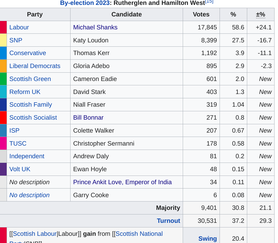Click the SNP yellow color swatch
Image resolution: width=278 pixels, height=243 pixels.
3,40
